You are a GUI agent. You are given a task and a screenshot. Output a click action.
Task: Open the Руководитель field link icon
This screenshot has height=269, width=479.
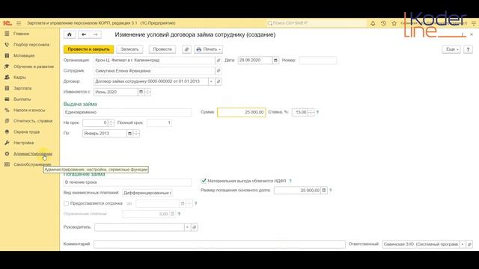coord(195,227)
